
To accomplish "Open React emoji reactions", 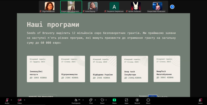I will (x=102, y=100).
